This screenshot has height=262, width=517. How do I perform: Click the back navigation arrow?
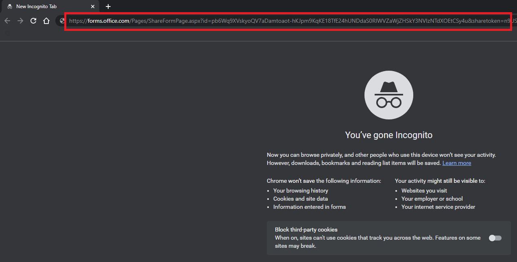[x=7, y=21]
